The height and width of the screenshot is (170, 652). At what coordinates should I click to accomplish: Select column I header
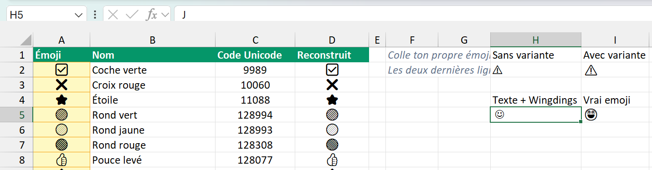pyautogui.click(x=615, y=40)
